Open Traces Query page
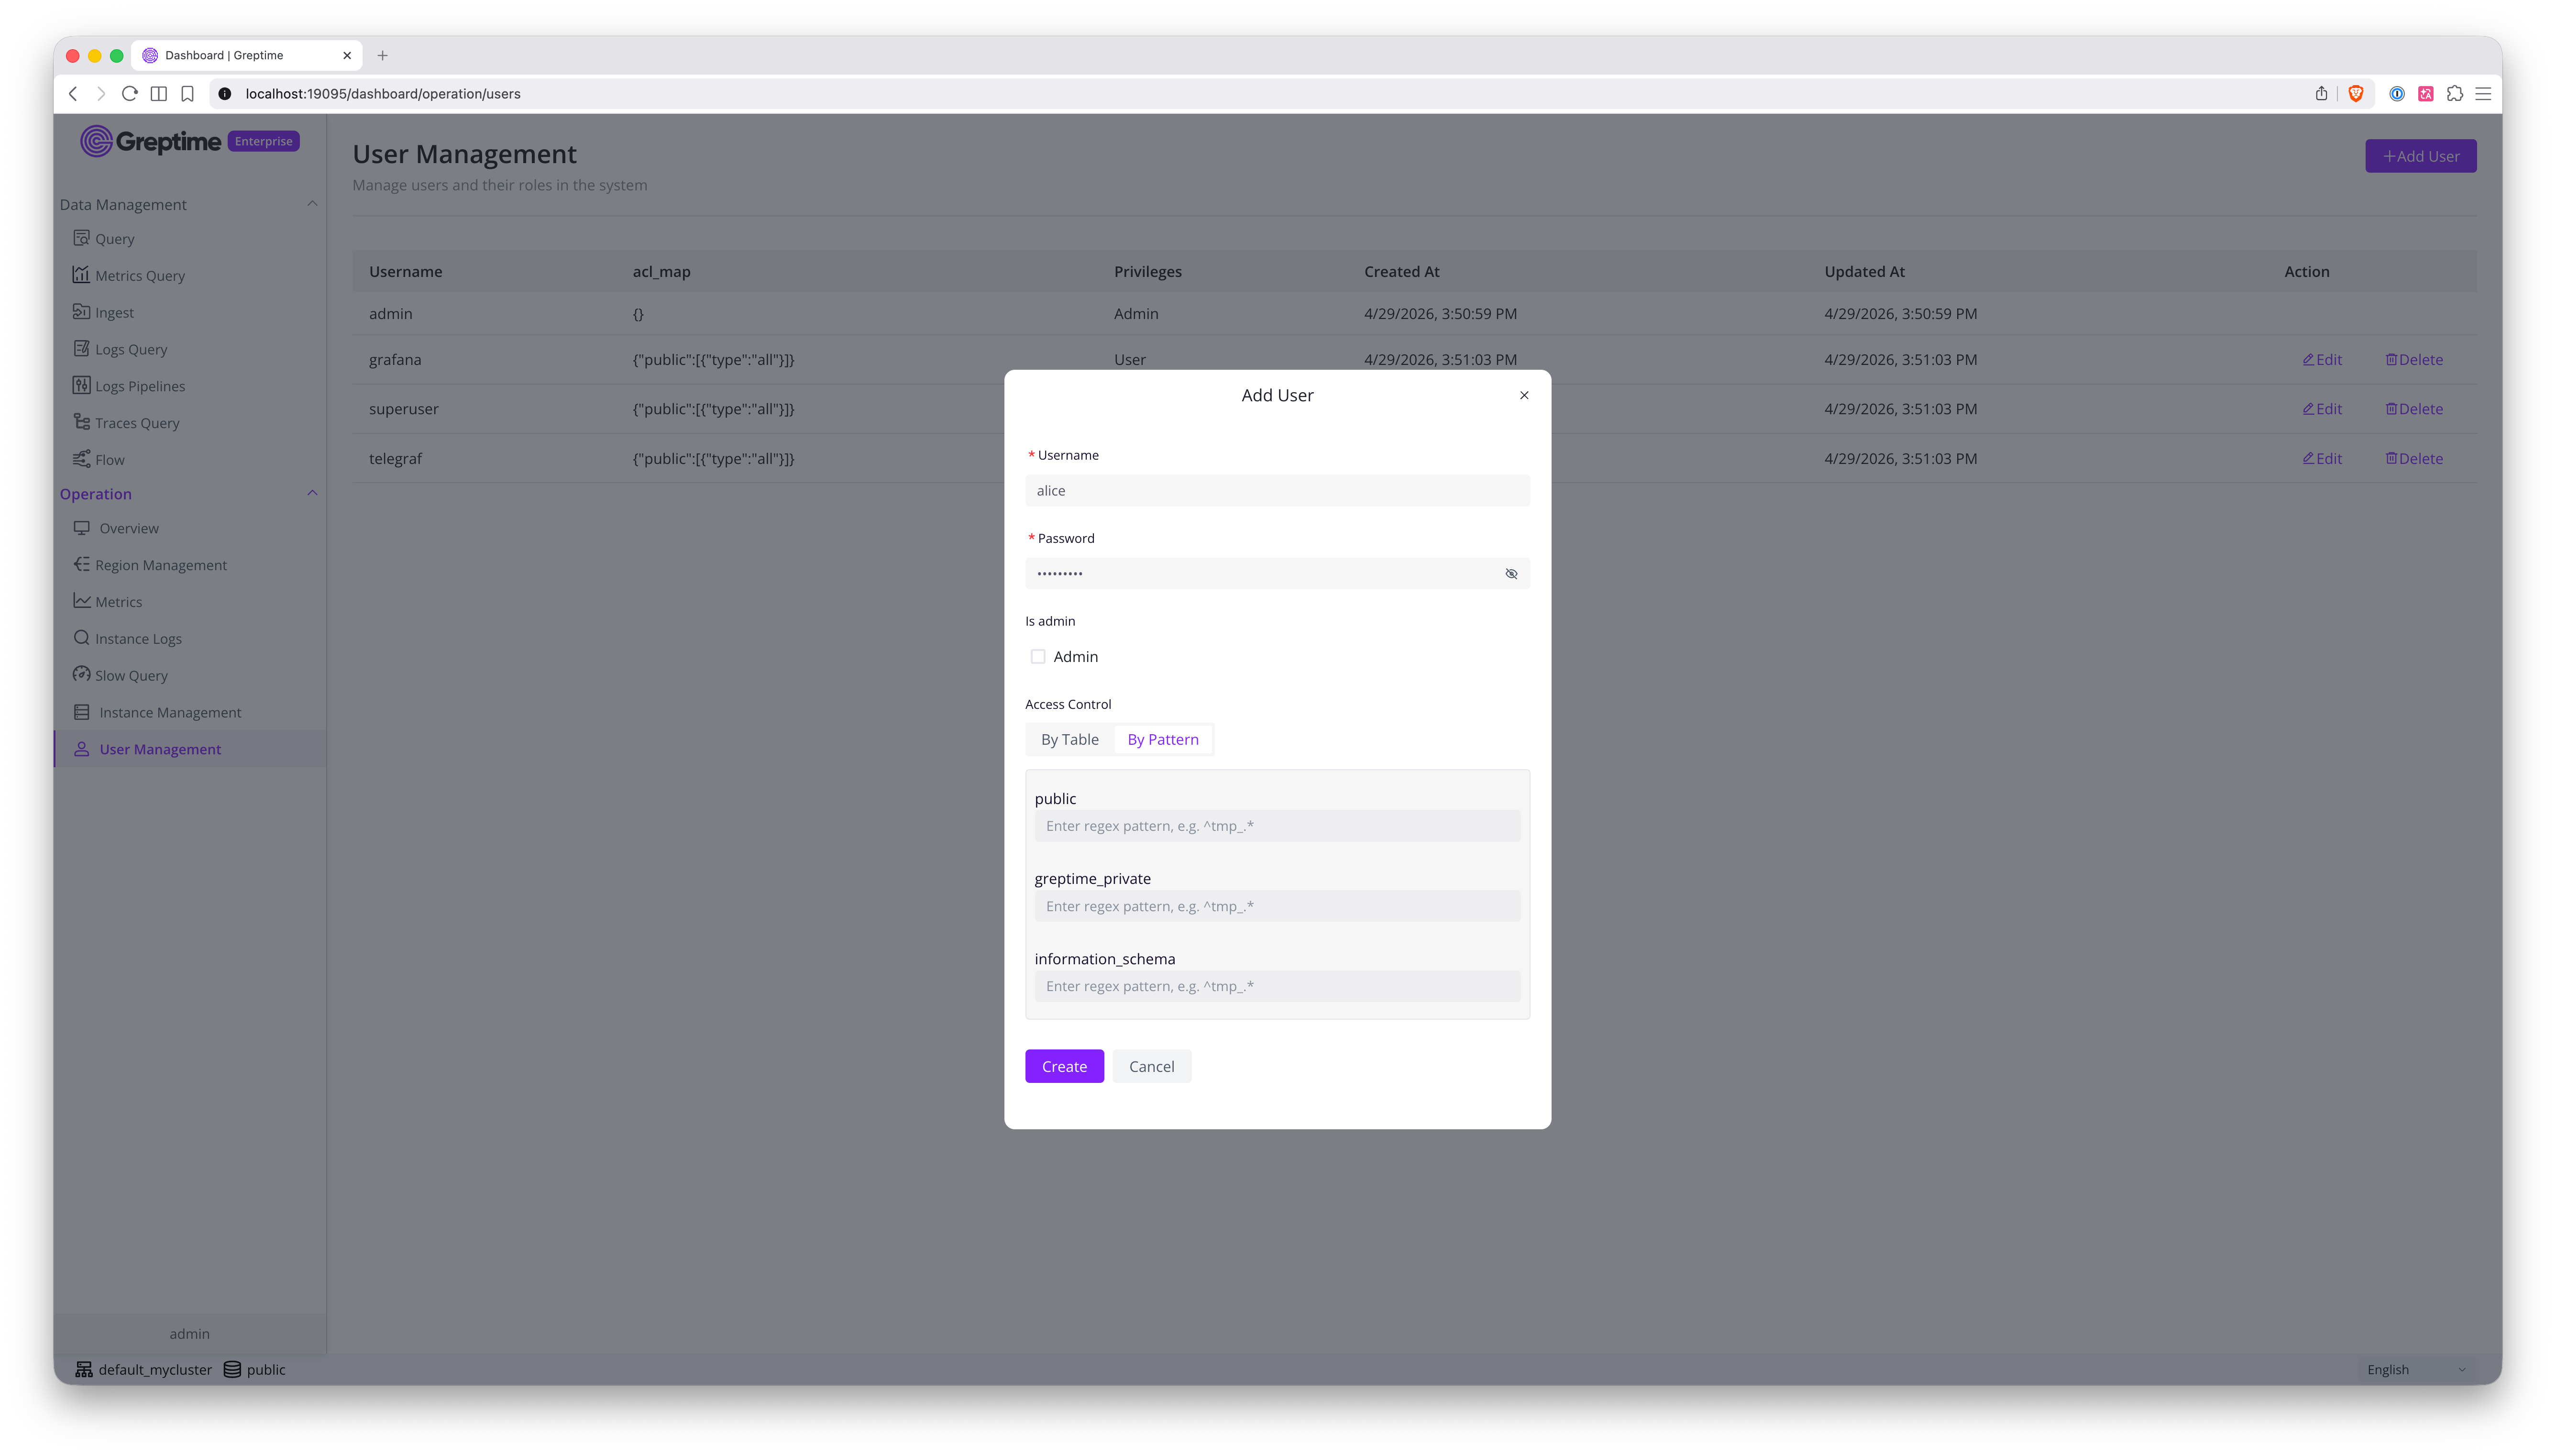 (127, 423)
